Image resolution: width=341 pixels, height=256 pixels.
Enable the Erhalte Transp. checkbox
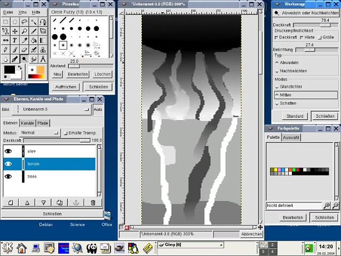coord(65,133)
